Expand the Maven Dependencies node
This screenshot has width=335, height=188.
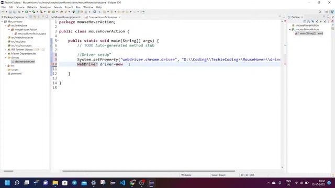[6, 53]
